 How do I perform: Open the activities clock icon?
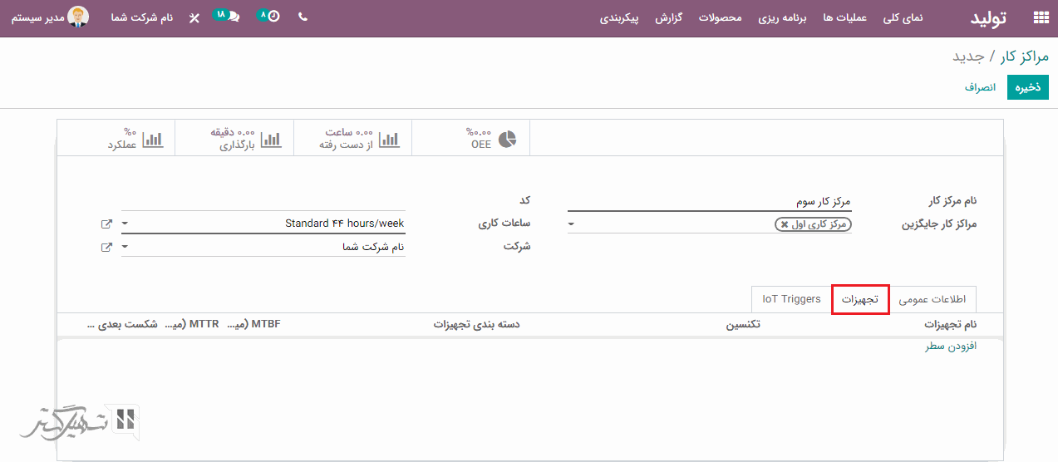[x=273, y=17]
